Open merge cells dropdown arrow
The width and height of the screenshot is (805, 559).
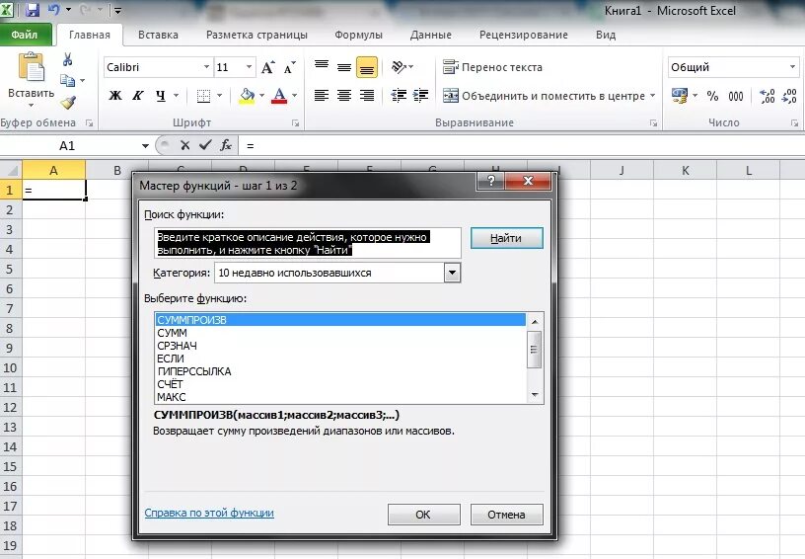point(652,96)
